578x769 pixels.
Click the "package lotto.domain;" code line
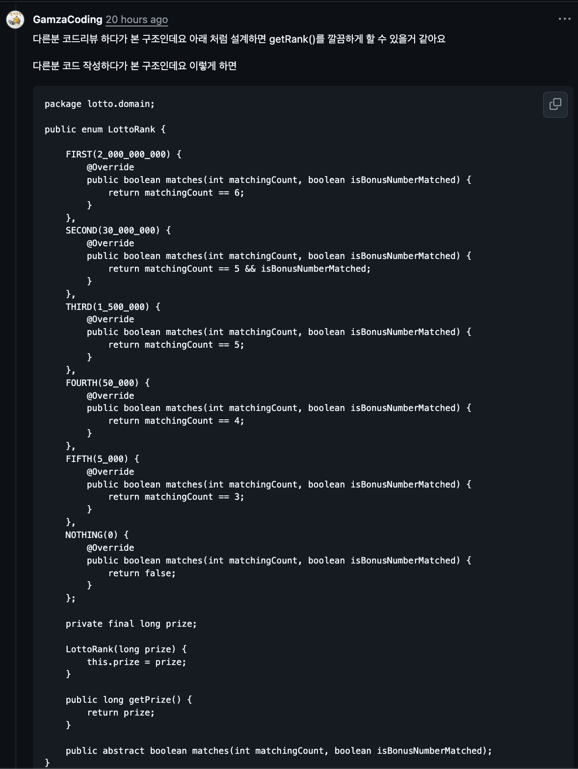[100, 104]
